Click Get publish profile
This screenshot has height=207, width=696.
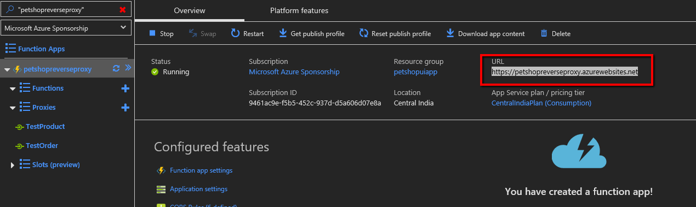(x=311, y=34)
